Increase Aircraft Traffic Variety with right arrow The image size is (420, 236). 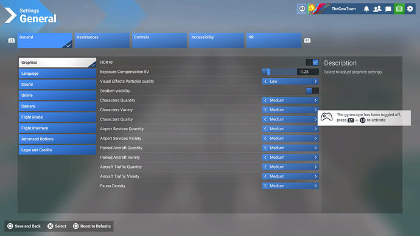315,176
